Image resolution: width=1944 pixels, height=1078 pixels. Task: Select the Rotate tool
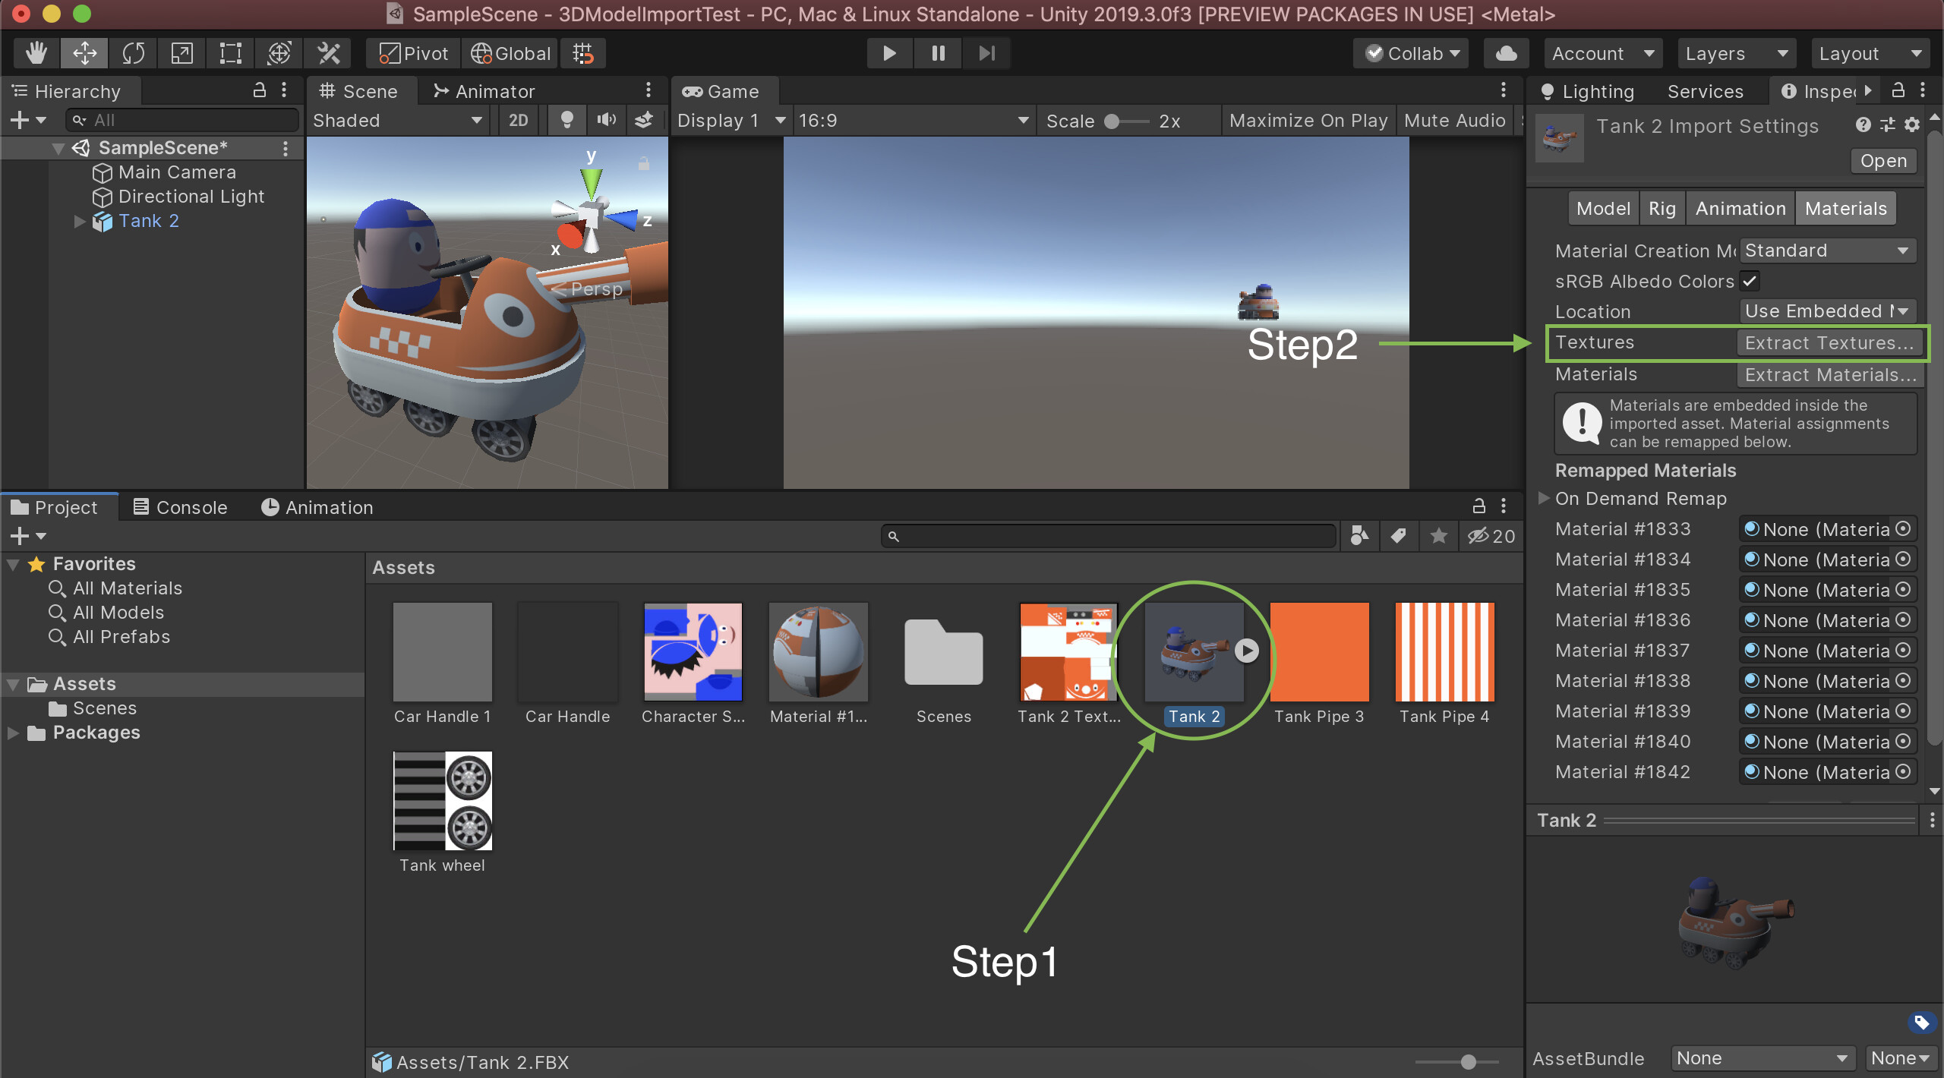[x=134, y=53]
